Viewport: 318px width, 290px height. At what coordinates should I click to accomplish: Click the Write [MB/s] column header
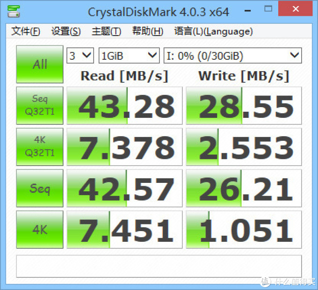(244, 76)
